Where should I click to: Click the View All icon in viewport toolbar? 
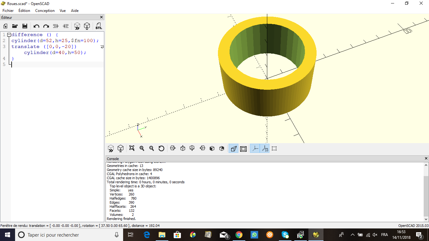(x=132, y=148)
